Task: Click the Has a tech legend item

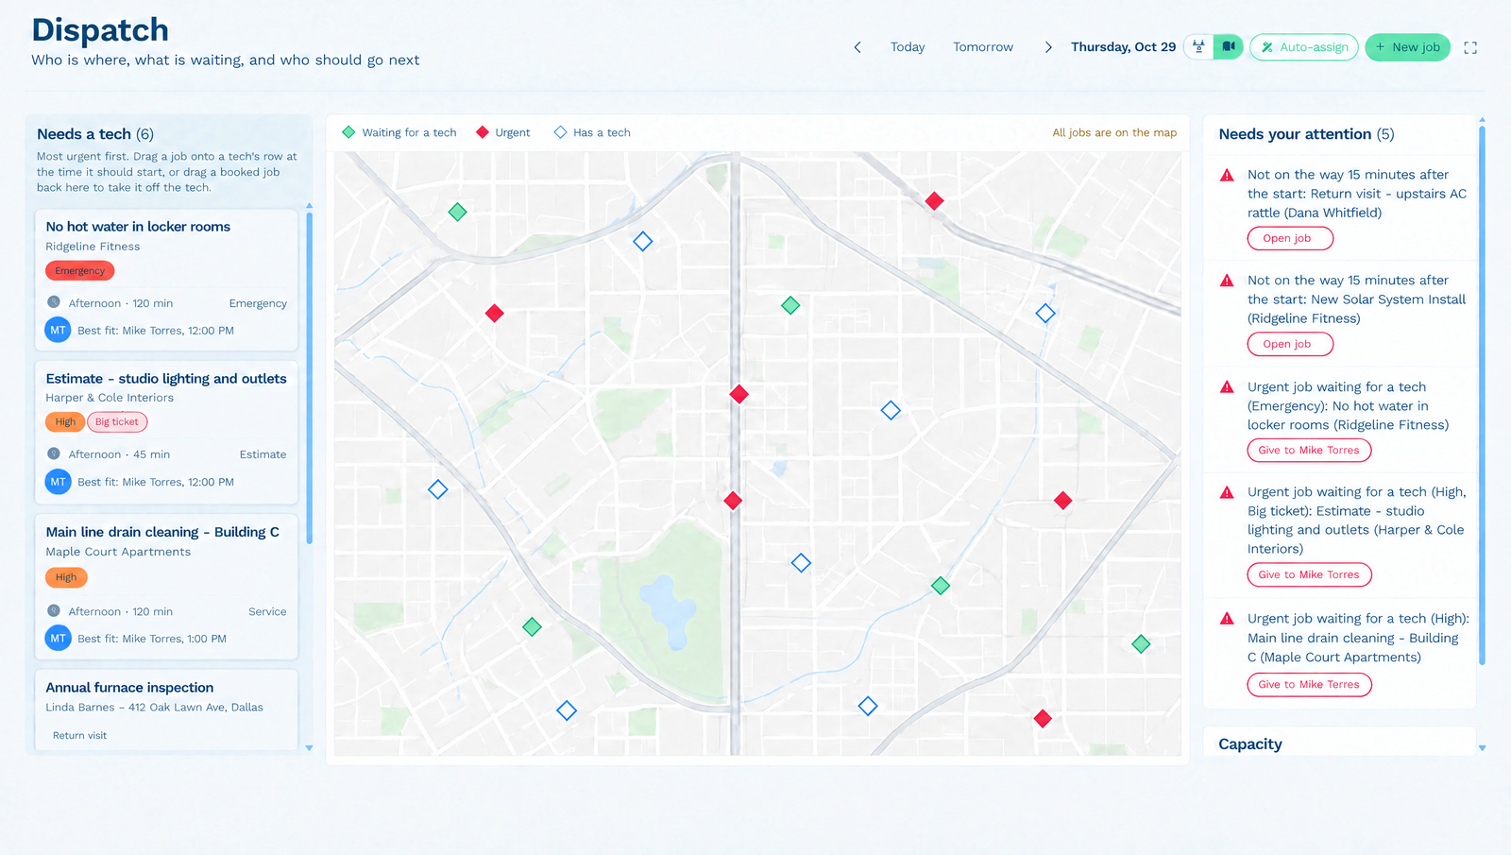Action: coord(592,132)
